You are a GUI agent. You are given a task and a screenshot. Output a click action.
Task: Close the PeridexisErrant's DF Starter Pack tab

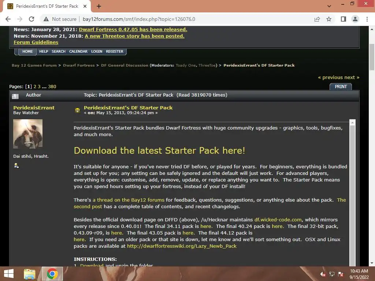[x=85, y=6]
